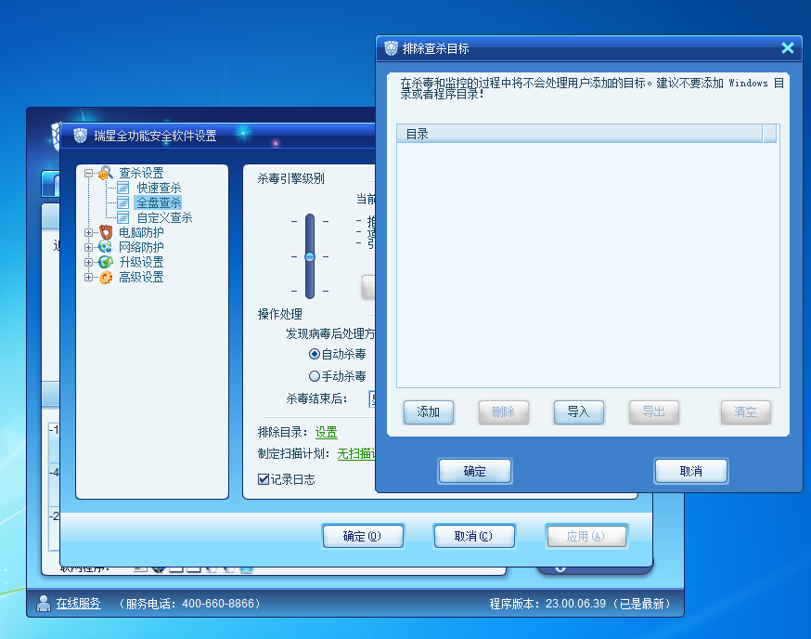The width and height of the screenshot is (811, 639).
Task: Click the disabled 清空 button
Action: [x=745, y=412]
